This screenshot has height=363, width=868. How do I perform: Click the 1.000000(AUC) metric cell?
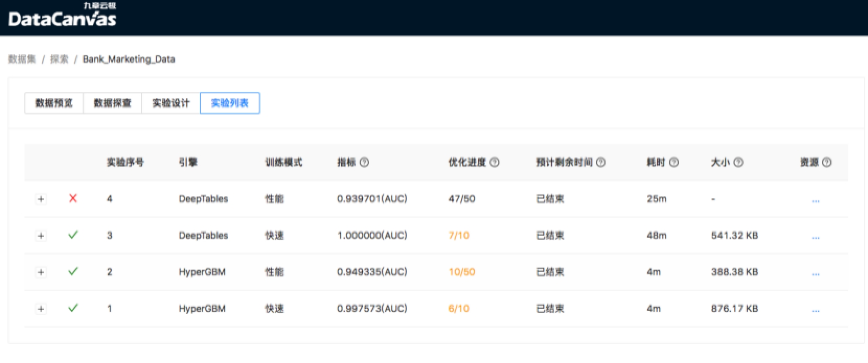[x=372, y=235]
